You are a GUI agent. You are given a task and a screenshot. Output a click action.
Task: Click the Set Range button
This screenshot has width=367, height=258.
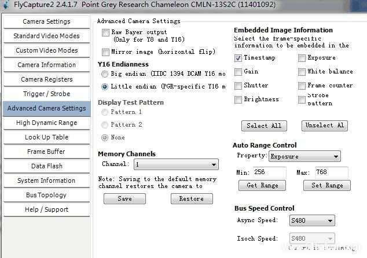pyautogui.click(x=327, y=186)
